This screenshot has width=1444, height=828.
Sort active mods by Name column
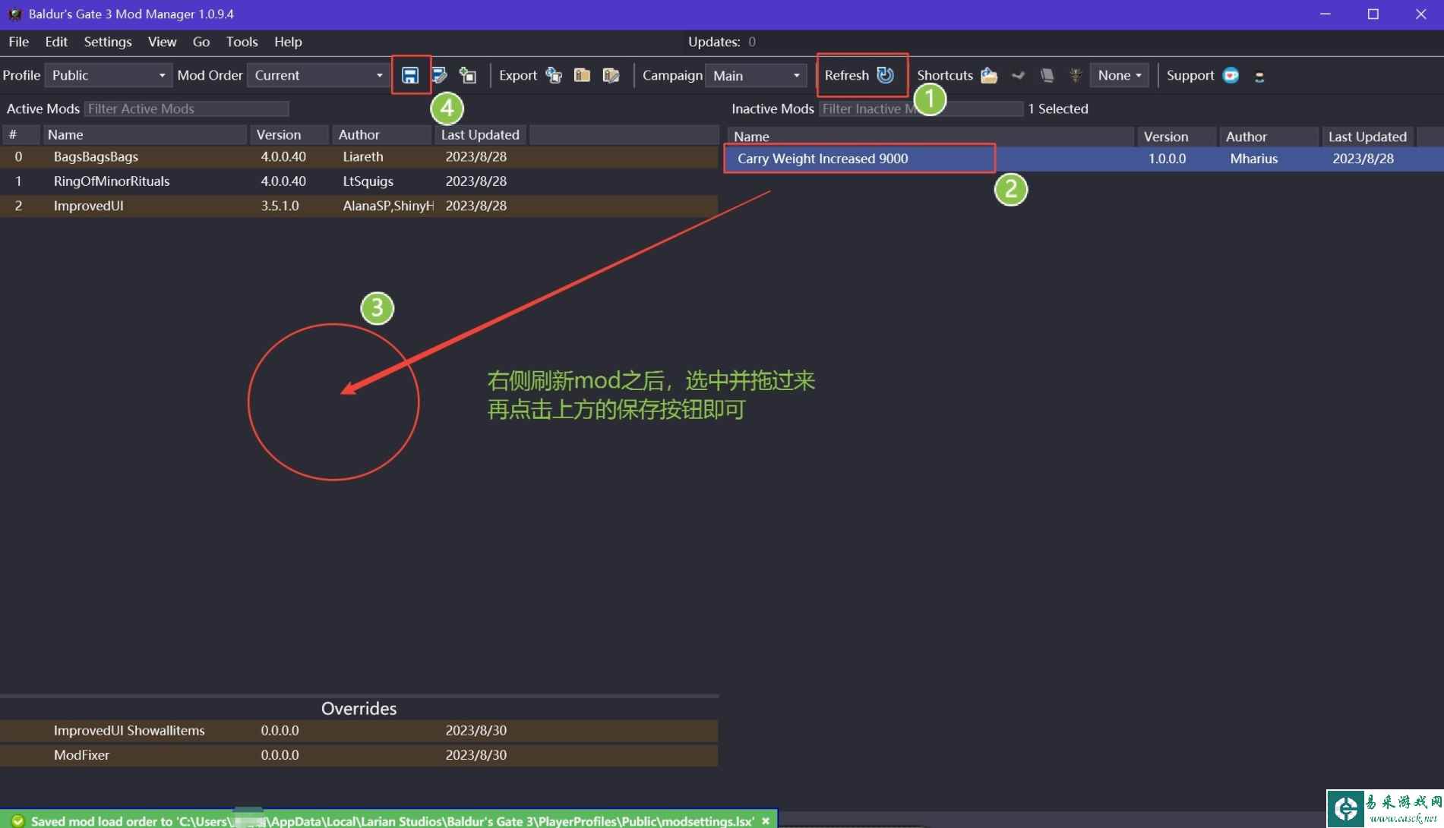[x=144, y=134]
